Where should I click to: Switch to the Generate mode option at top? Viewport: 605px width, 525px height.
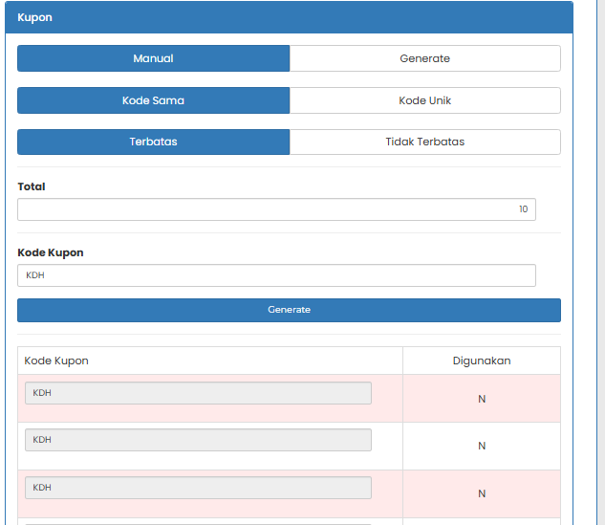tap(424, 58)
